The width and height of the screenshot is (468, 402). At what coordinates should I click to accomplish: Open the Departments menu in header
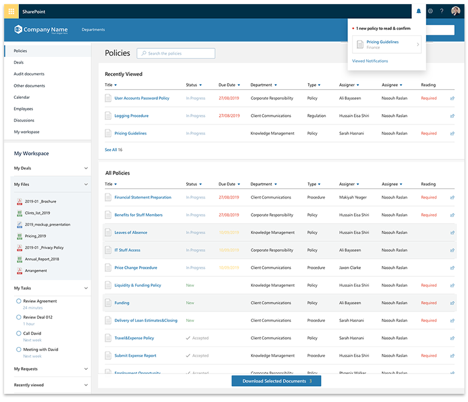pos(93,30)
